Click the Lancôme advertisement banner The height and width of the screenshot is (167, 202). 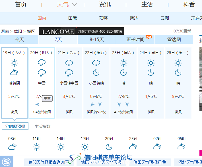click(81, 31)
